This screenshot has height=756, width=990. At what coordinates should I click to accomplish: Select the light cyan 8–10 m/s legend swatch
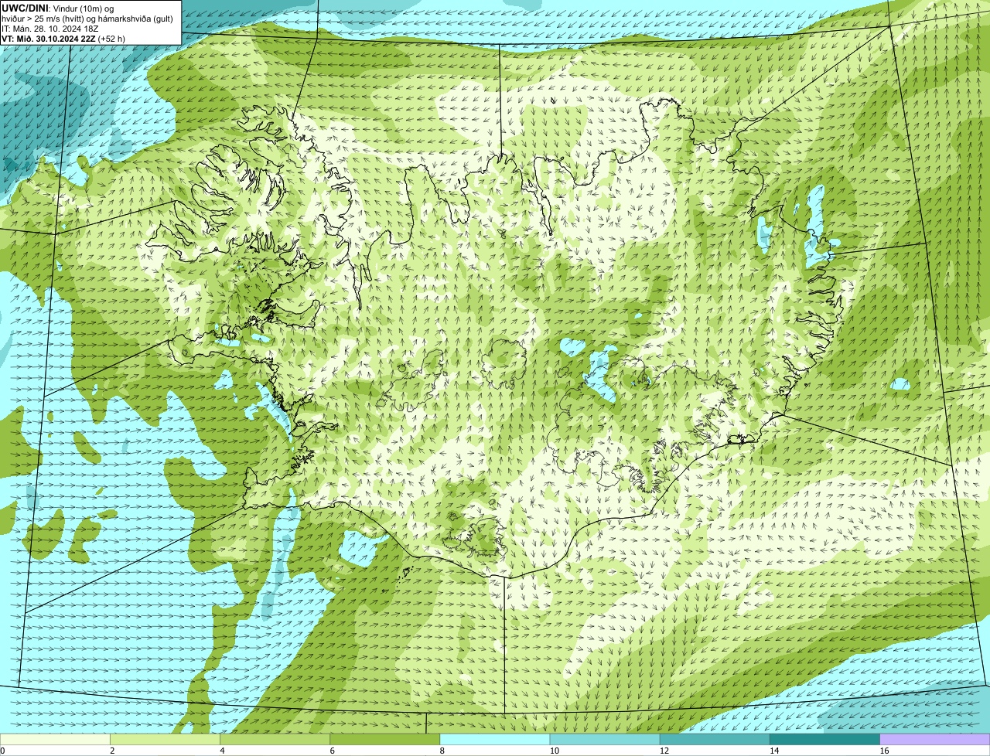[495, 740]
